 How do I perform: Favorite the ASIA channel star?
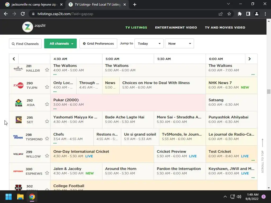point(47,104)
